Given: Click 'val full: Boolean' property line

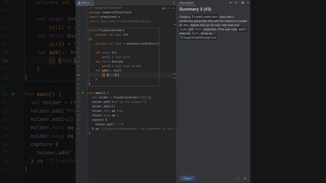Looking at the screenshot, I should 110,62.
